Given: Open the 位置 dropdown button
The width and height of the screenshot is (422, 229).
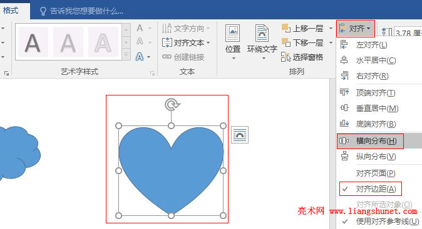Looking at the screenshot, I should [233, 42].
